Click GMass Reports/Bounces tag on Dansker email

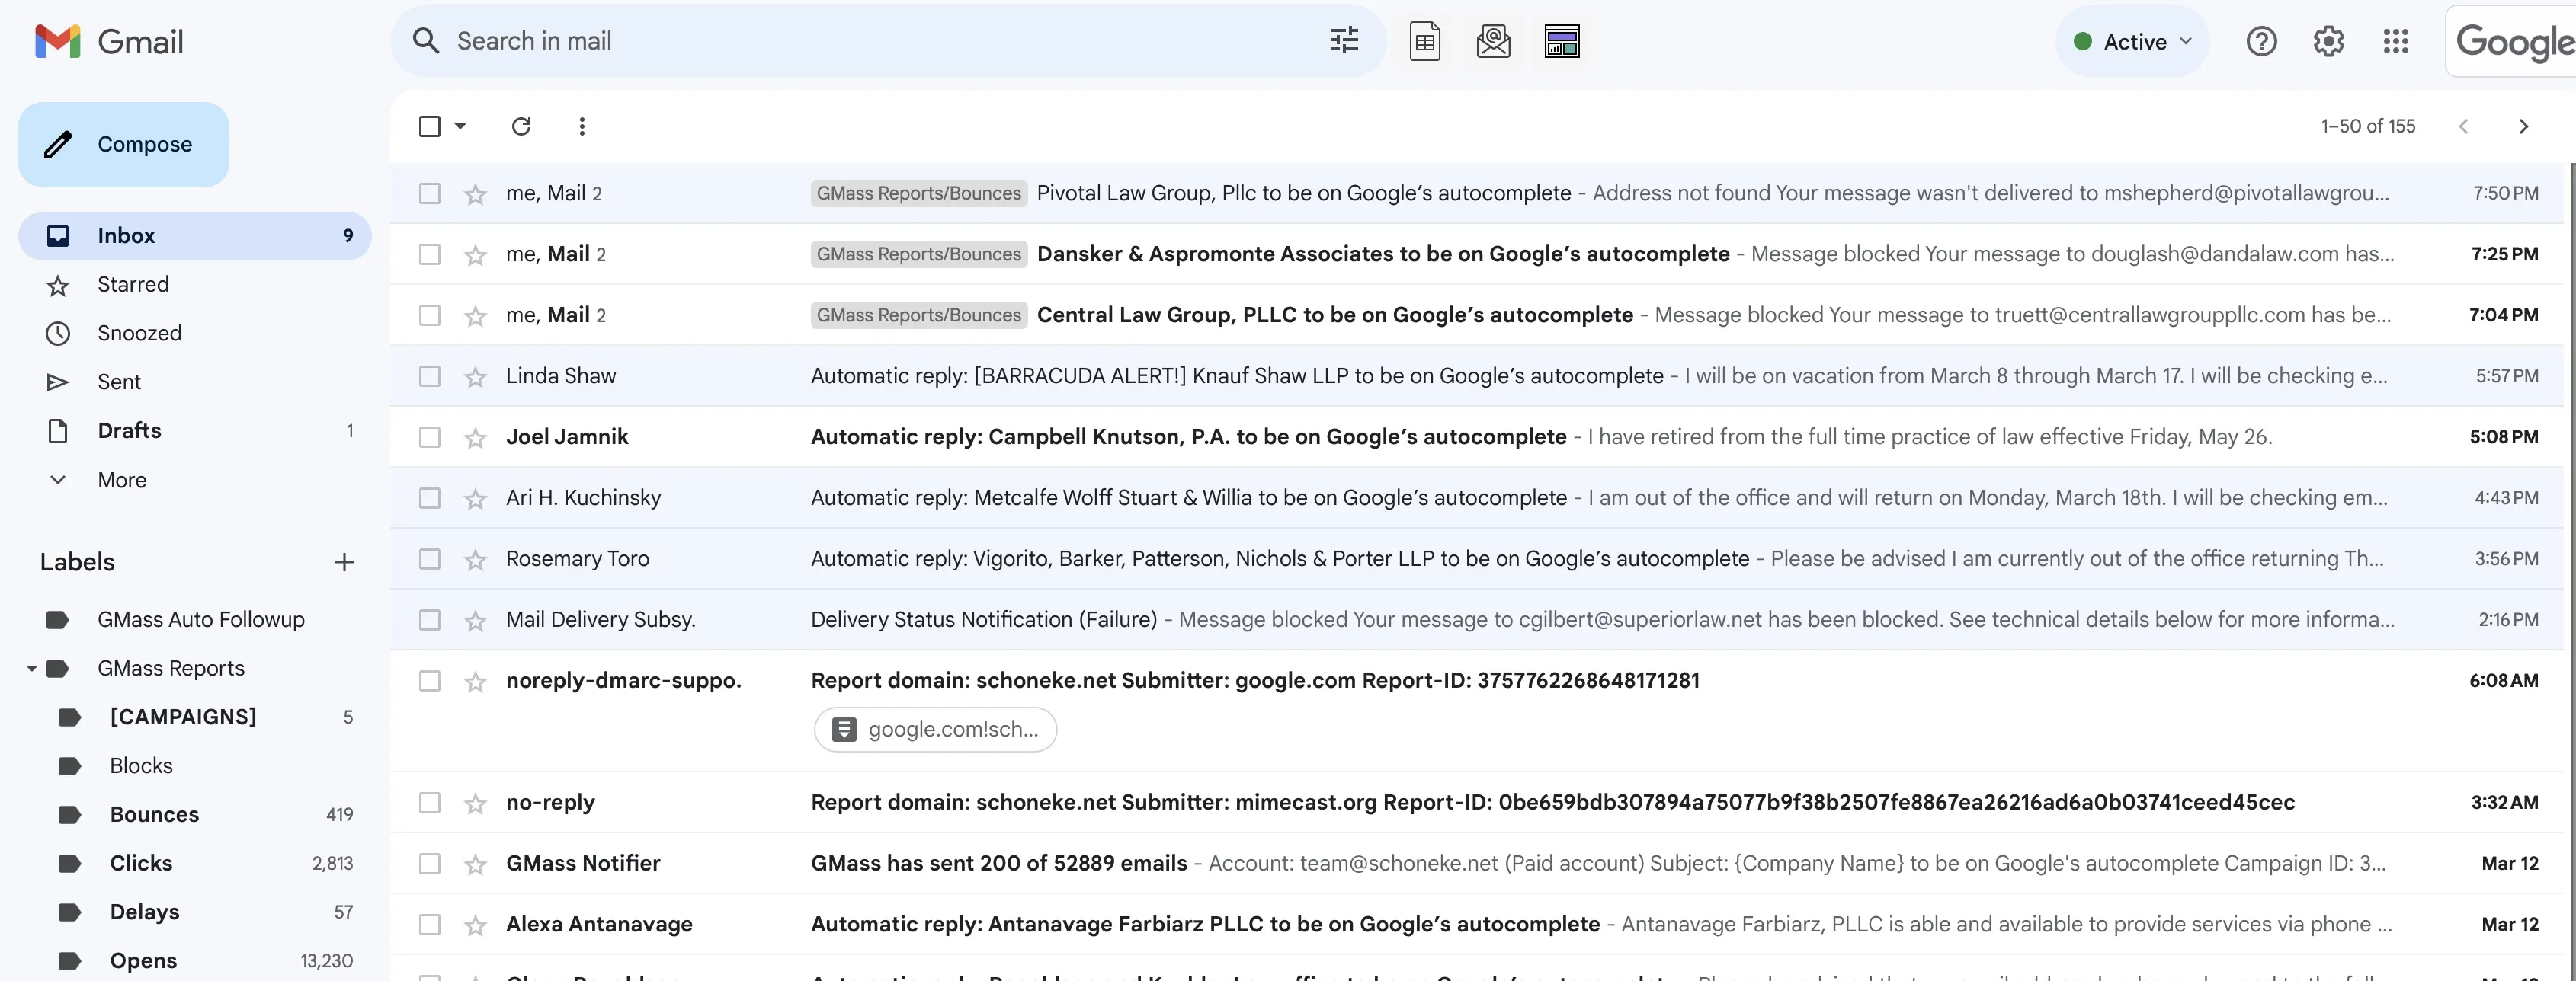pyautogui.click(x=919, y=254)
